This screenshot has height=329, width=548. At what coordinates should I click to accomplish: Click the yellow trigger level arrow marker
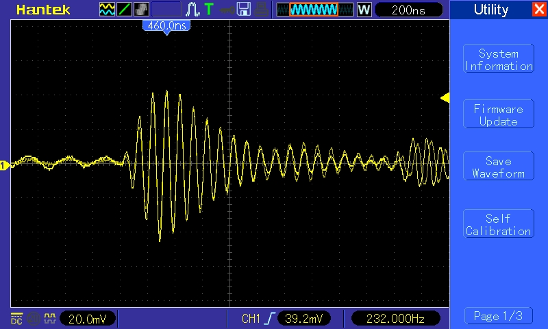click(x=445, y=97)
